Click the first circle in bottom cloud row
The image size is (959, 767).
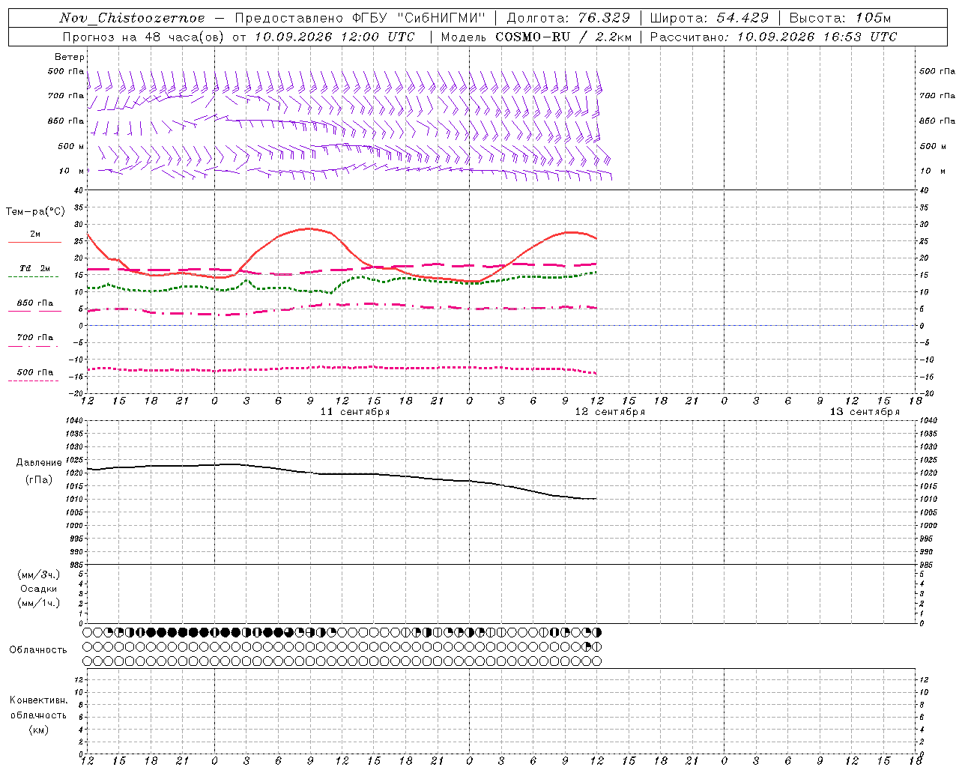click(87, 661)
